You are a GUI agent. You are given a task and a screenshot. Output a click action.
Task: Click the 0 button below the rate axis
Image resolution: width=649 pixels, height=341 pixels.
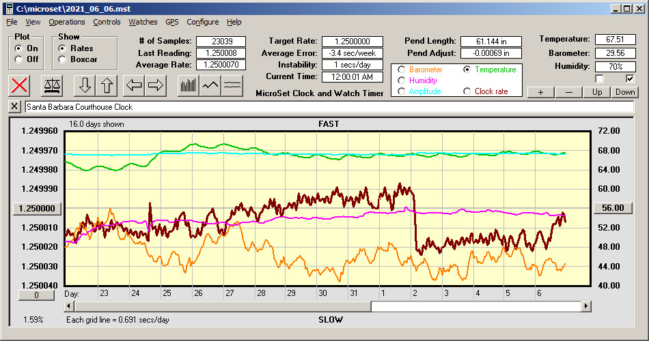tap(36, 295)
